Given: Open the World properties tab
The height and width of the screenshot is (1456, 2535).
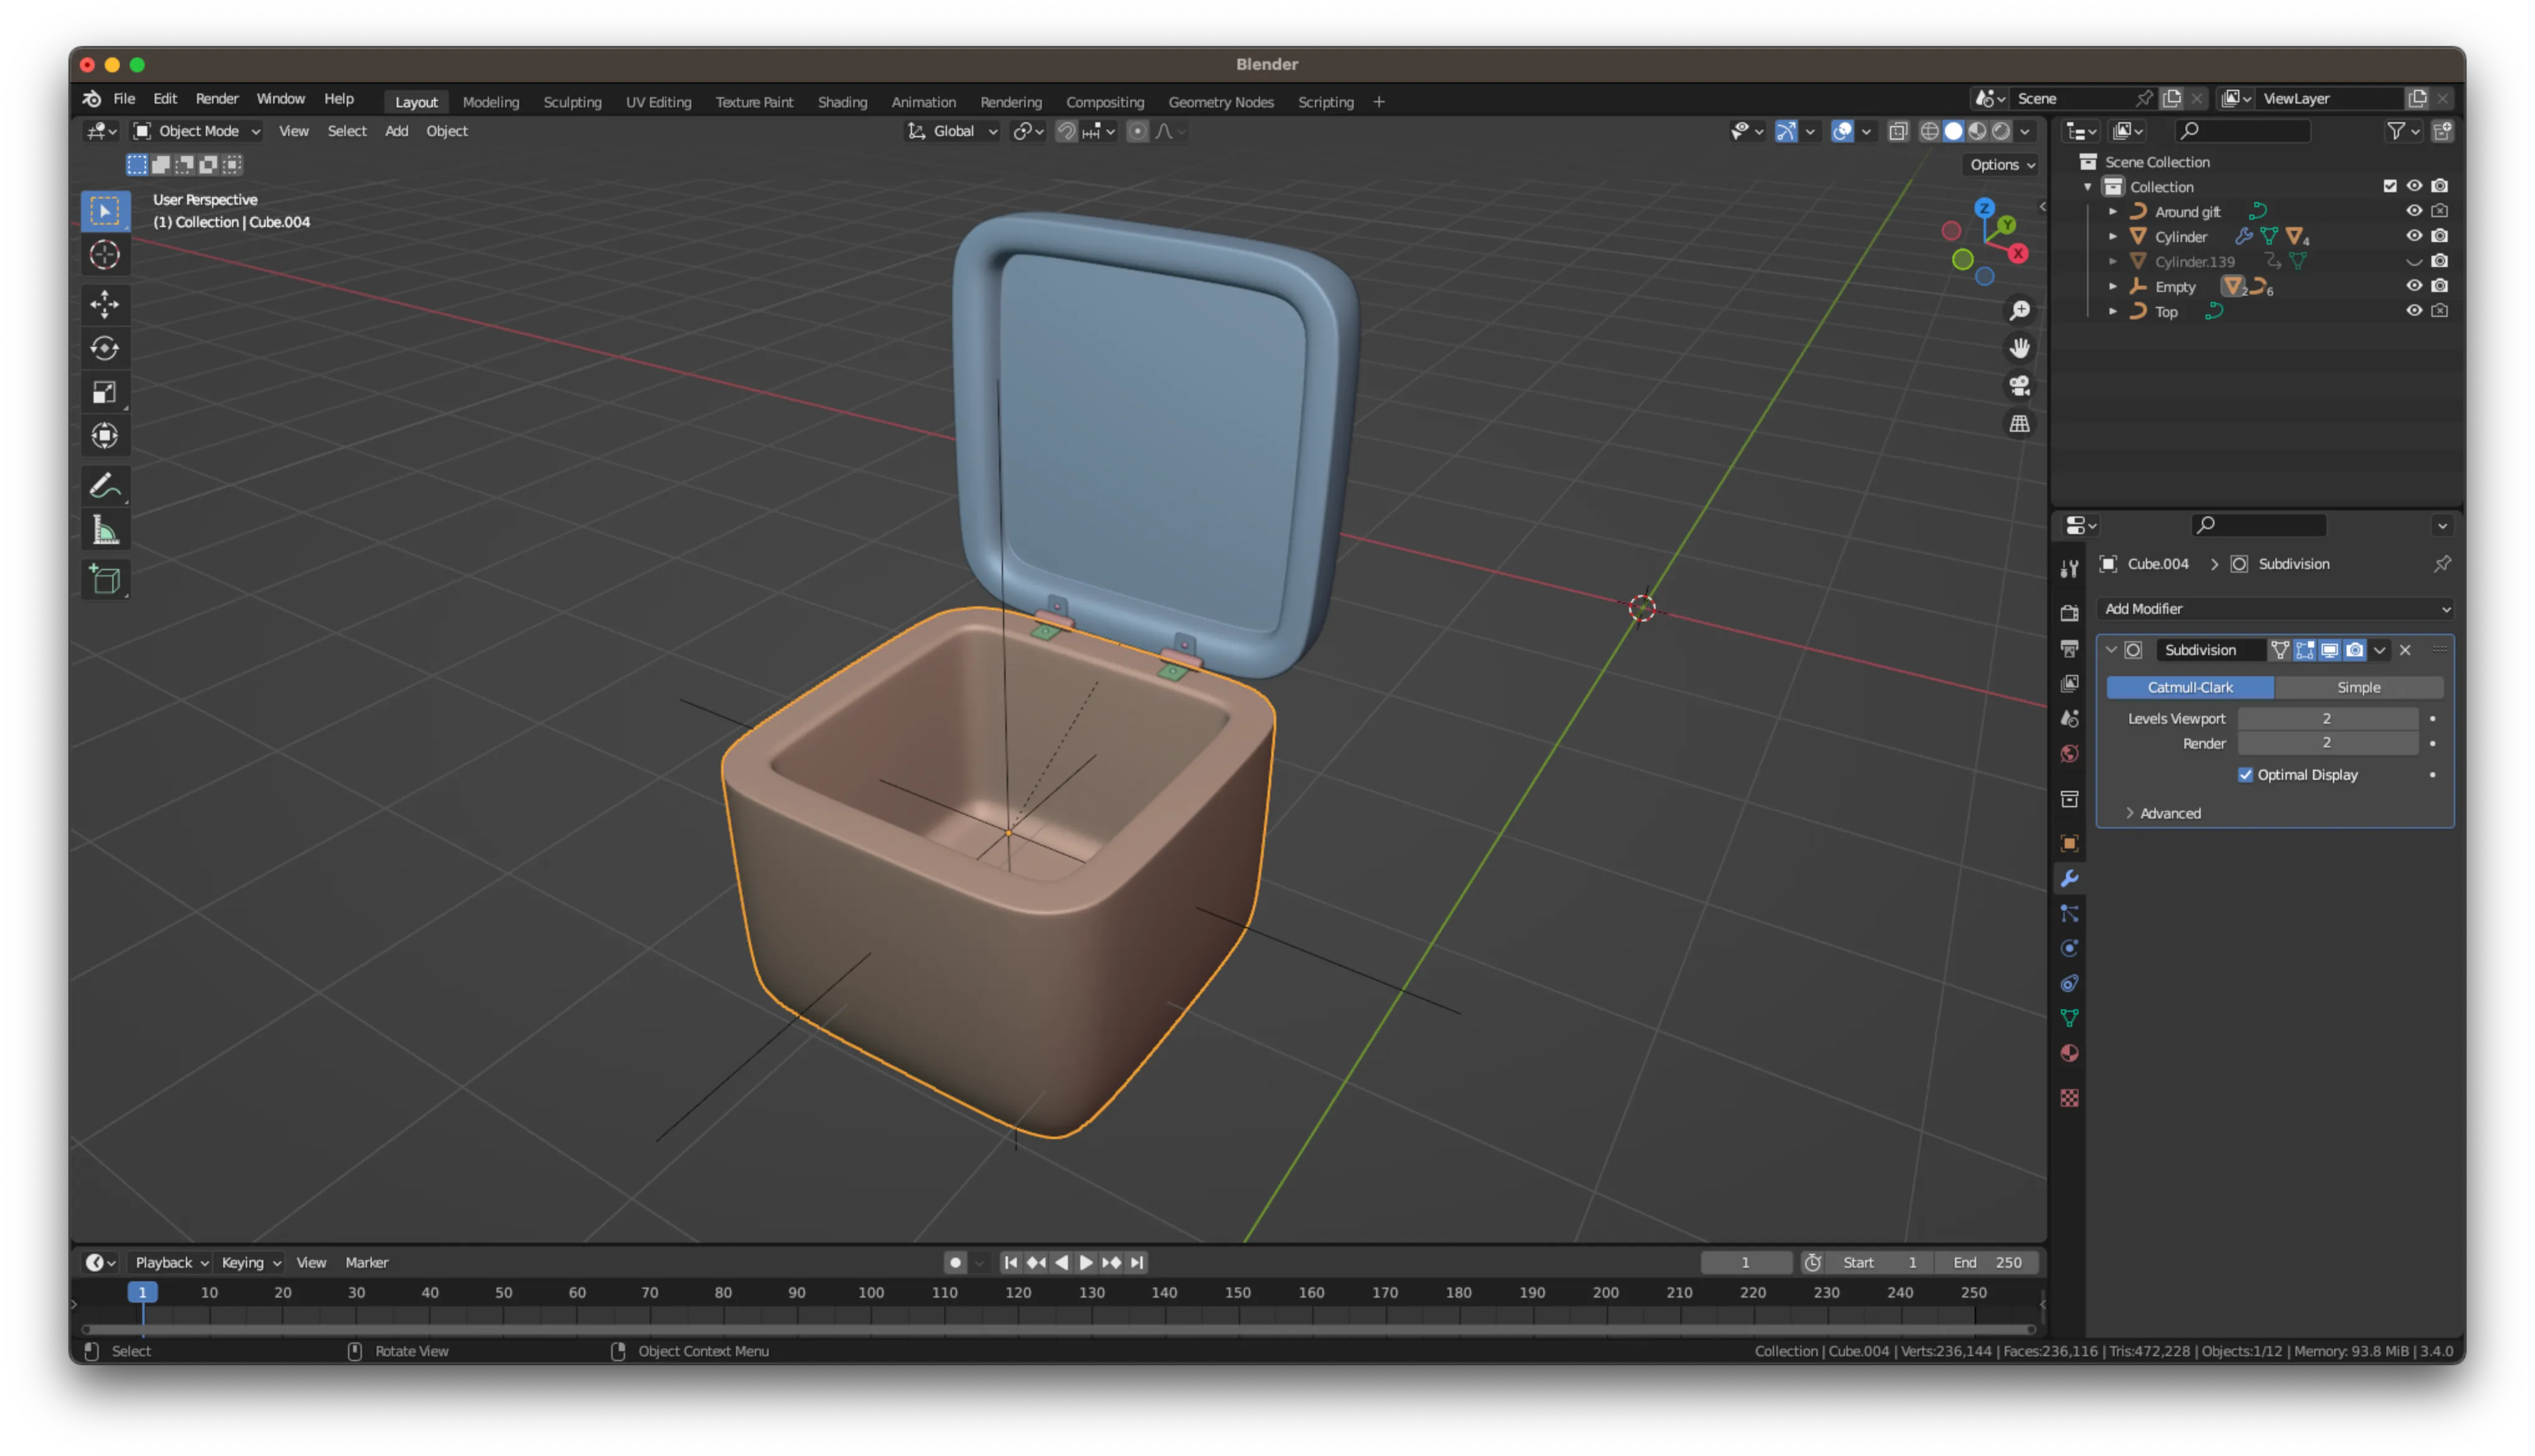Looking at the screenshot, I should (2069, 754).
